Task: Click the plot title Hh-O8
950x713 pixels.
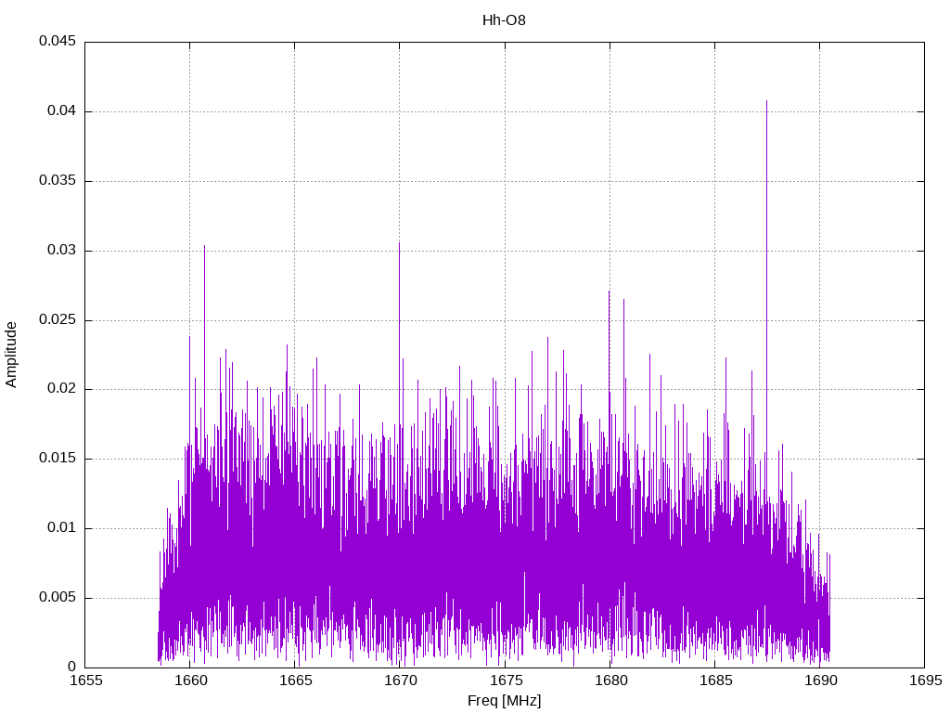Action: pos(504,20)
